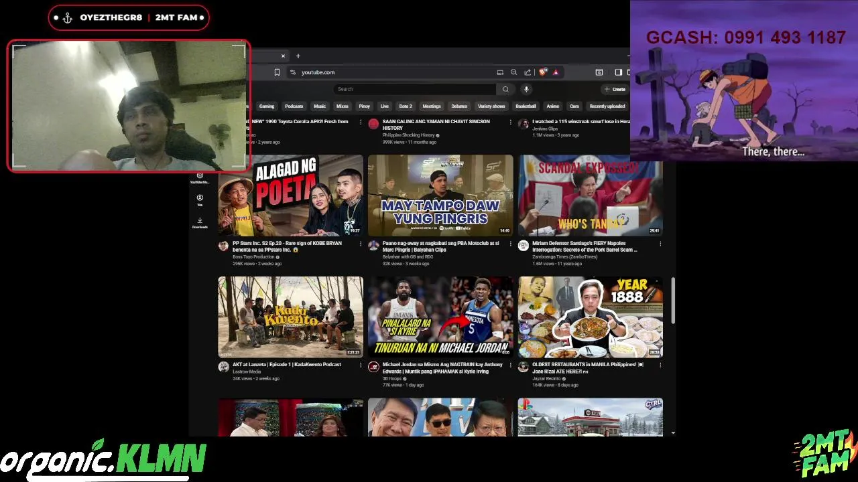The height and width of the screenshot is (482, 858).
Task: Click the Create button
Action: 615,89
